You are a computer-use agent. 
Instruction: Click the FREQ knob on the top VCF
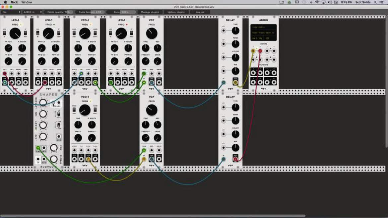pos(152,33)
